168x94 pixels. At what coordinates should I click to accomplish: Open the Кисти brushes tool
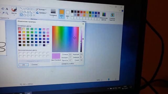(14, 11)
